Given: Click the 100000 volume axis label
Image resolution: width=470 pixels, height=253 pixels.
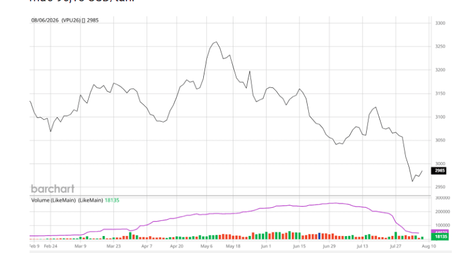Looking at the screenshot, I should (442, 225).
